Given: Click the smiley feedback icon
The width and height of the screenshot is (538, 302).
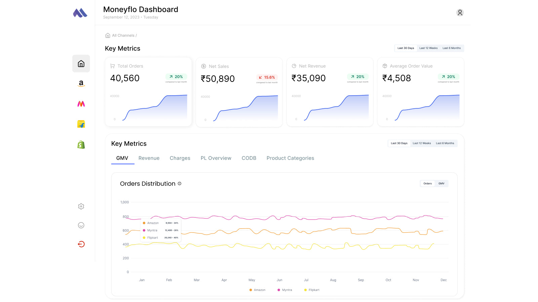Looking at the screenshot, I should [x=81, y=225].
